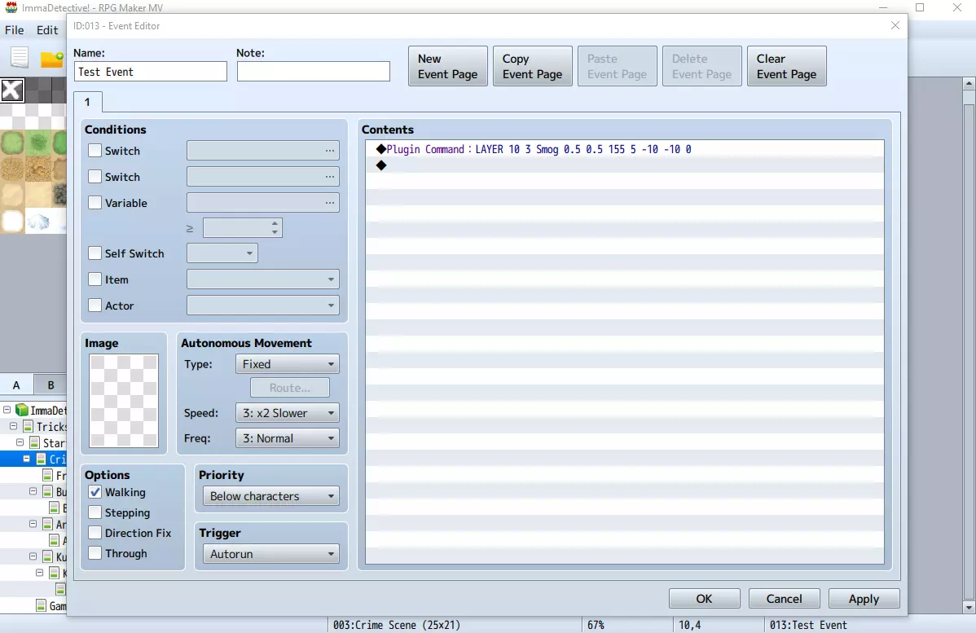Check the Direction Fix option
Viewport: 976px width, 633px height.
click(95, 533)
